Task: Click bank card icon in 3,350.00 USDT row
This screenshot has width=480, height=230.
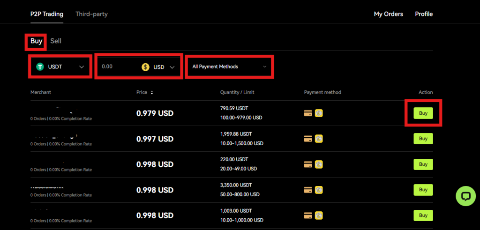Action: (308, 190)
